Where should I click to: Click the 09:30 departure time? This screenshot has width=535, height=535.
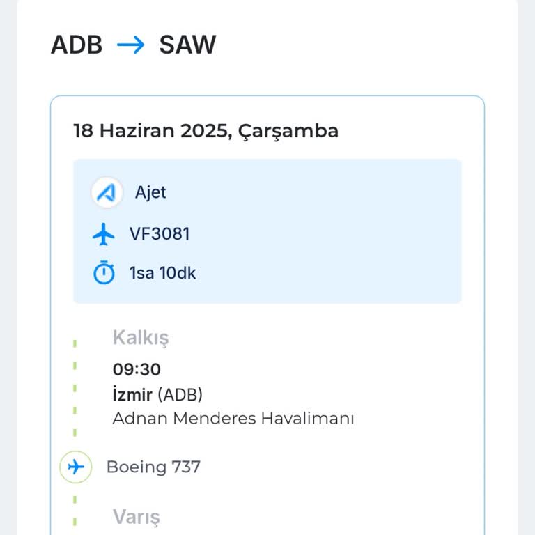(137, 369)
